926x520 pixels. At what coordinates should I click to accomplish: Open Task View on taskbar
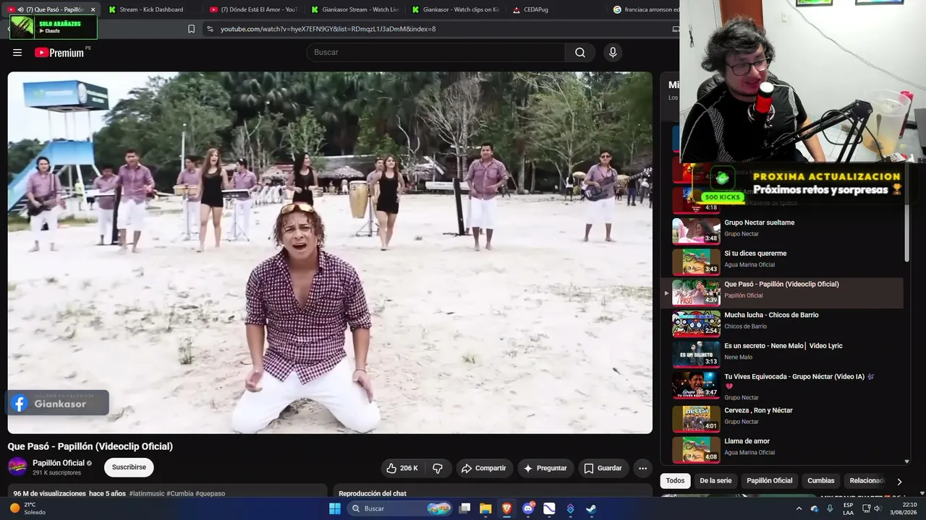coord(464,508)
